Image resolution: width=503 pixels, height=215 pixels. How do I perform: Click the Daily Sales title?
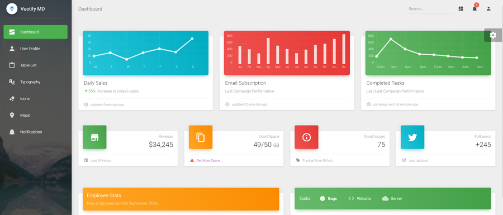[96, 83]
